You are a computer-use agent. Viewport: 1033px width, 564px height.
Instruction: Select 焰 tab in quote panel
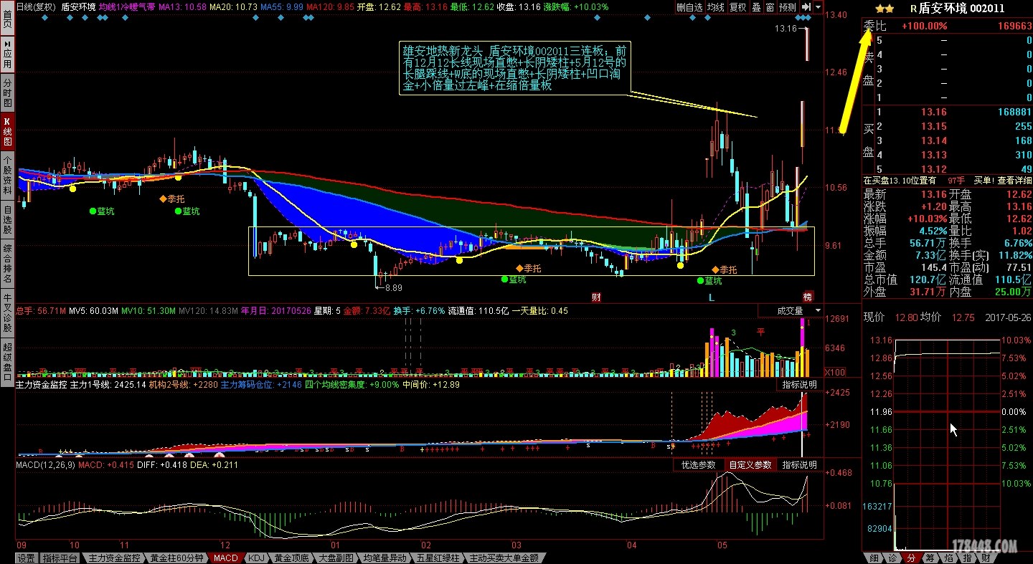point(948,558)
